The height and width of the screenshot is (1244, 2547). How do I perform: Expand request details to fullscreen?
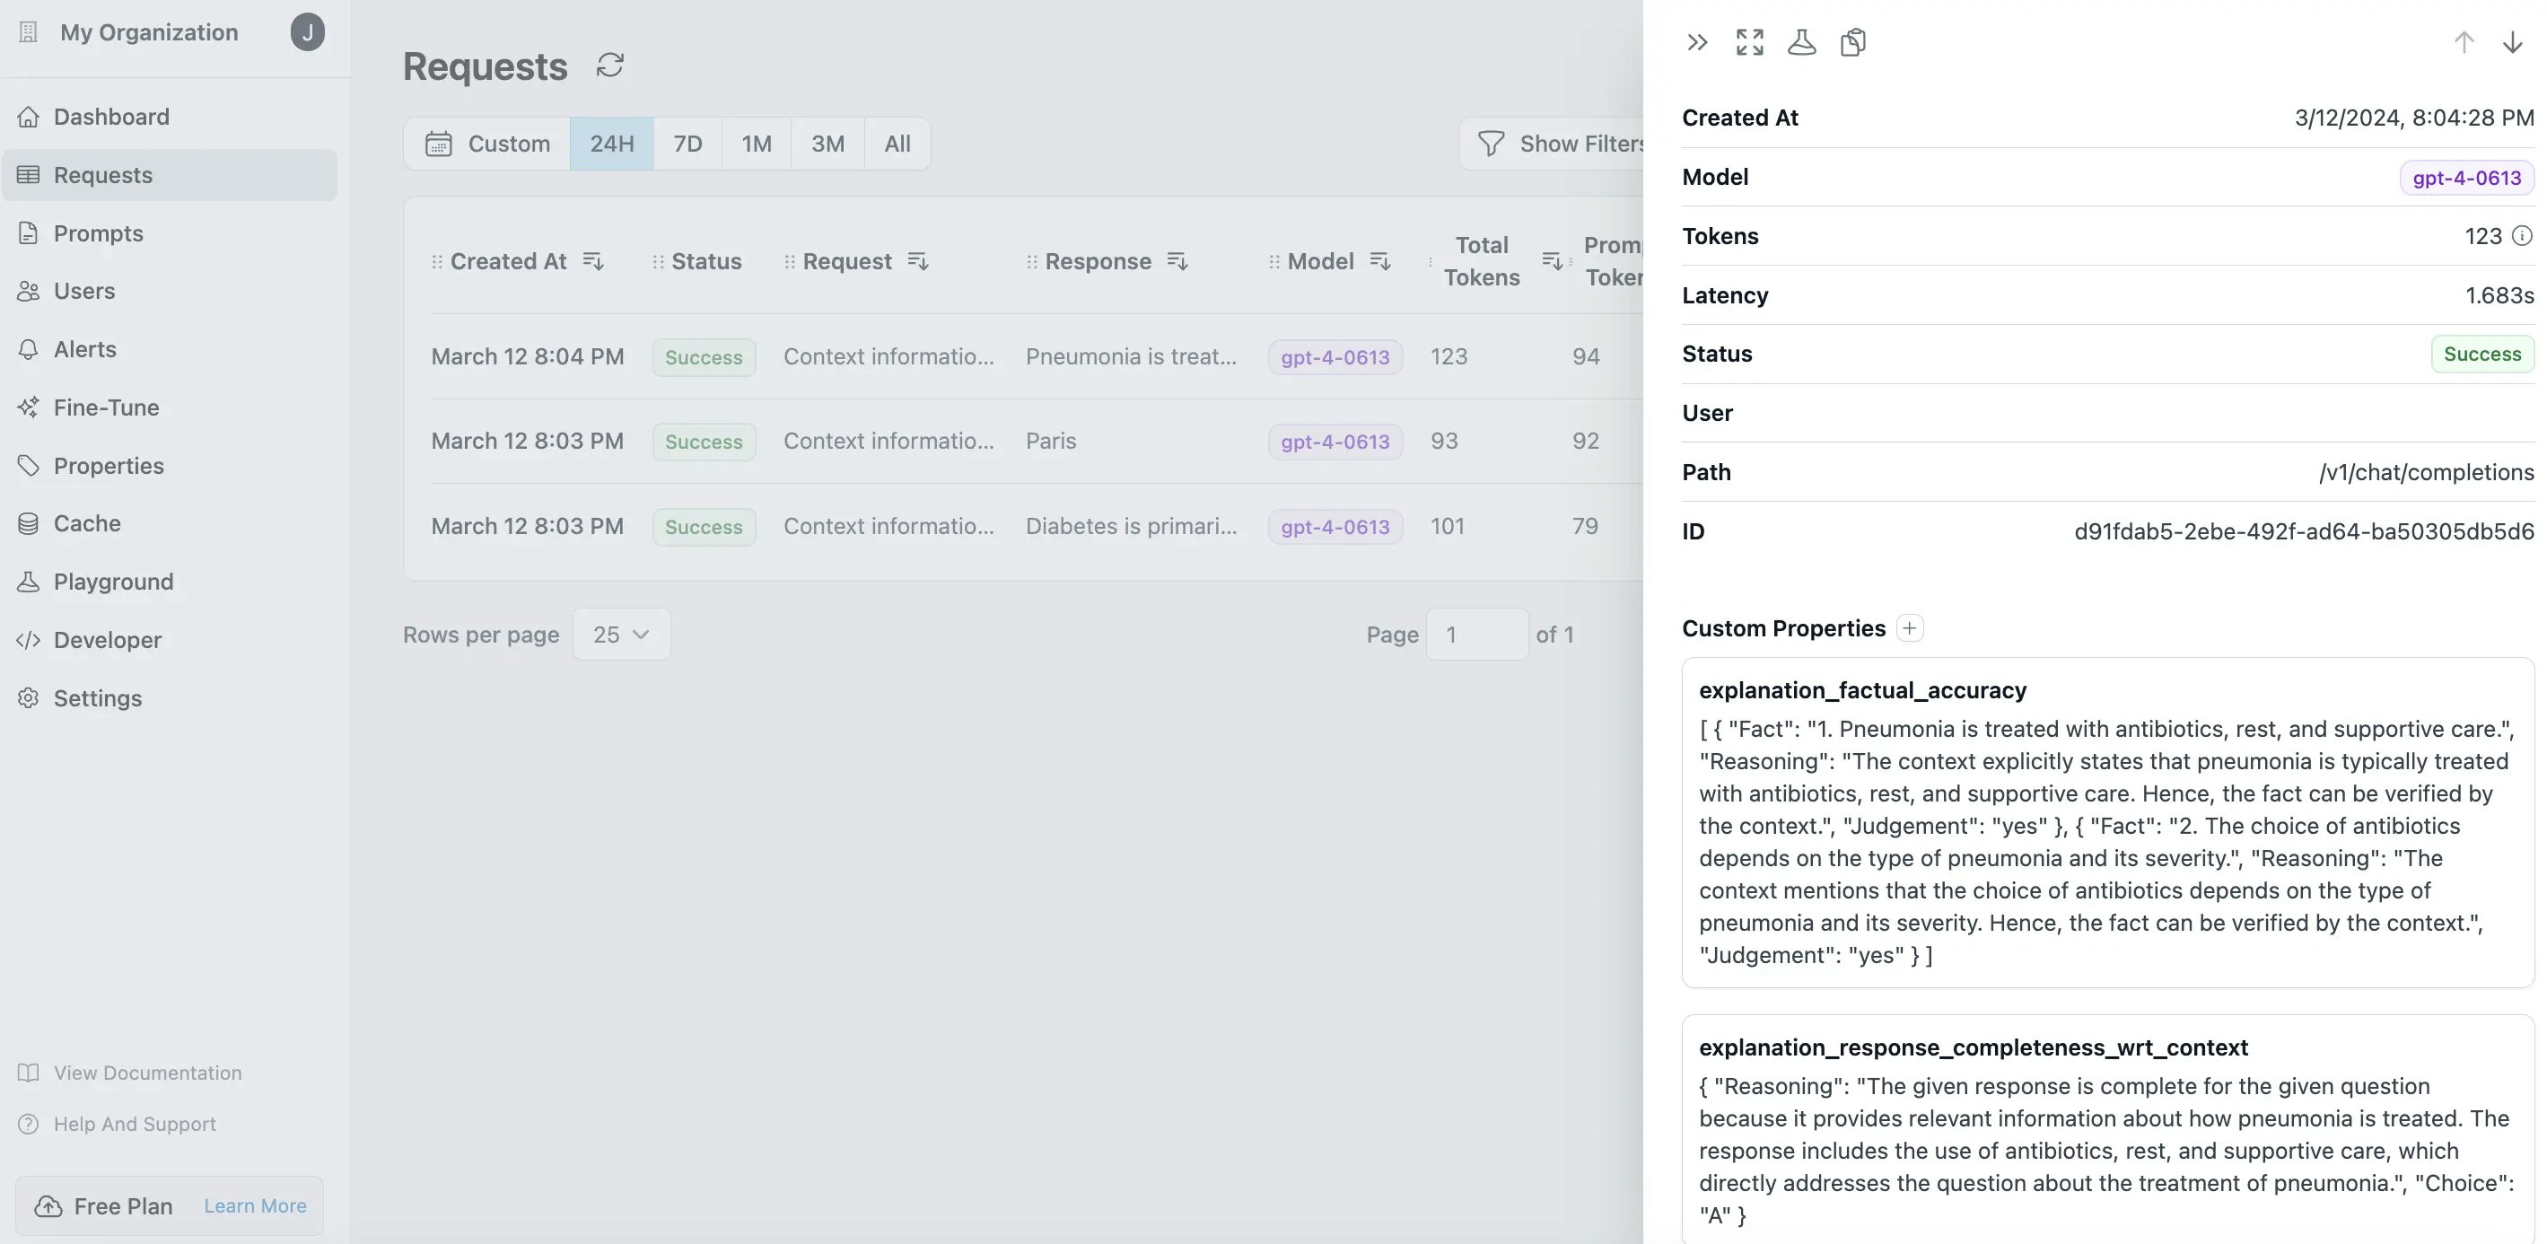coord(1749,42)
